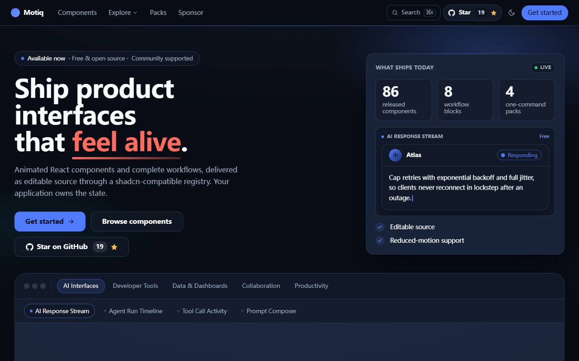This screenshot has width=579, height=361.
Task: Show the Tool Call Activity demo
Action: [x=202, y=311]
